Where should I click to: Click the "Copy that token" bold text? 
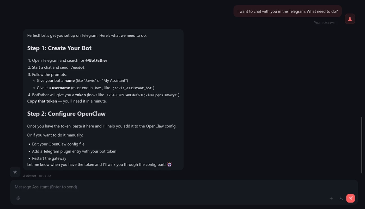(42, 101)
